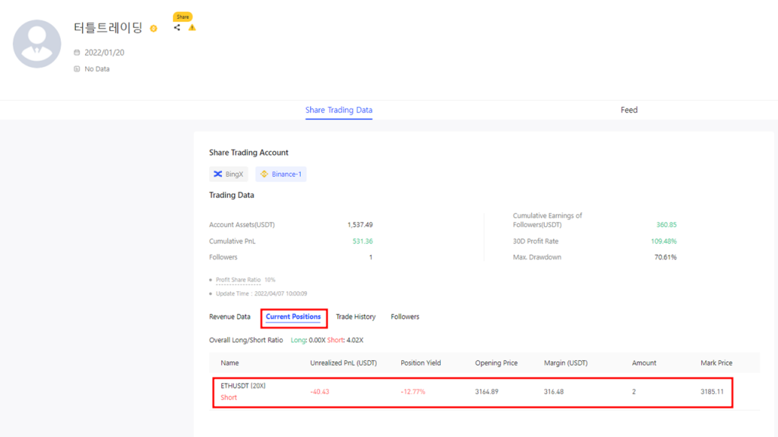778x437 pixels.
Task: Click the Mark Price column header
Action: pyautogui.click(x=716, y=363)
